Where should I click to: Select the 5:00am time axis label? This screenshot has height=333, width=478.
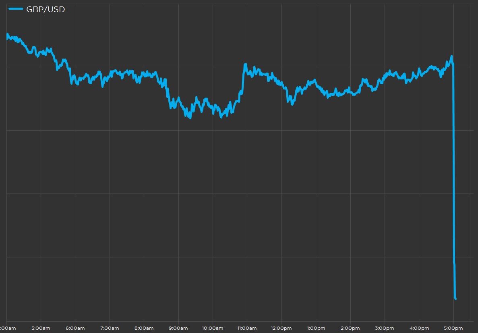pyautogui.click(x=41, y=329)
